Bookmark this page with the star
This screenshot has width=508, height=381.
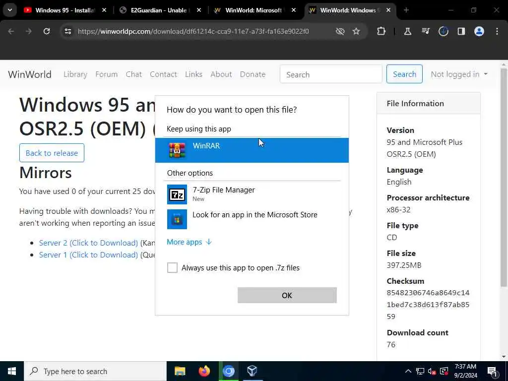(356, 31)
